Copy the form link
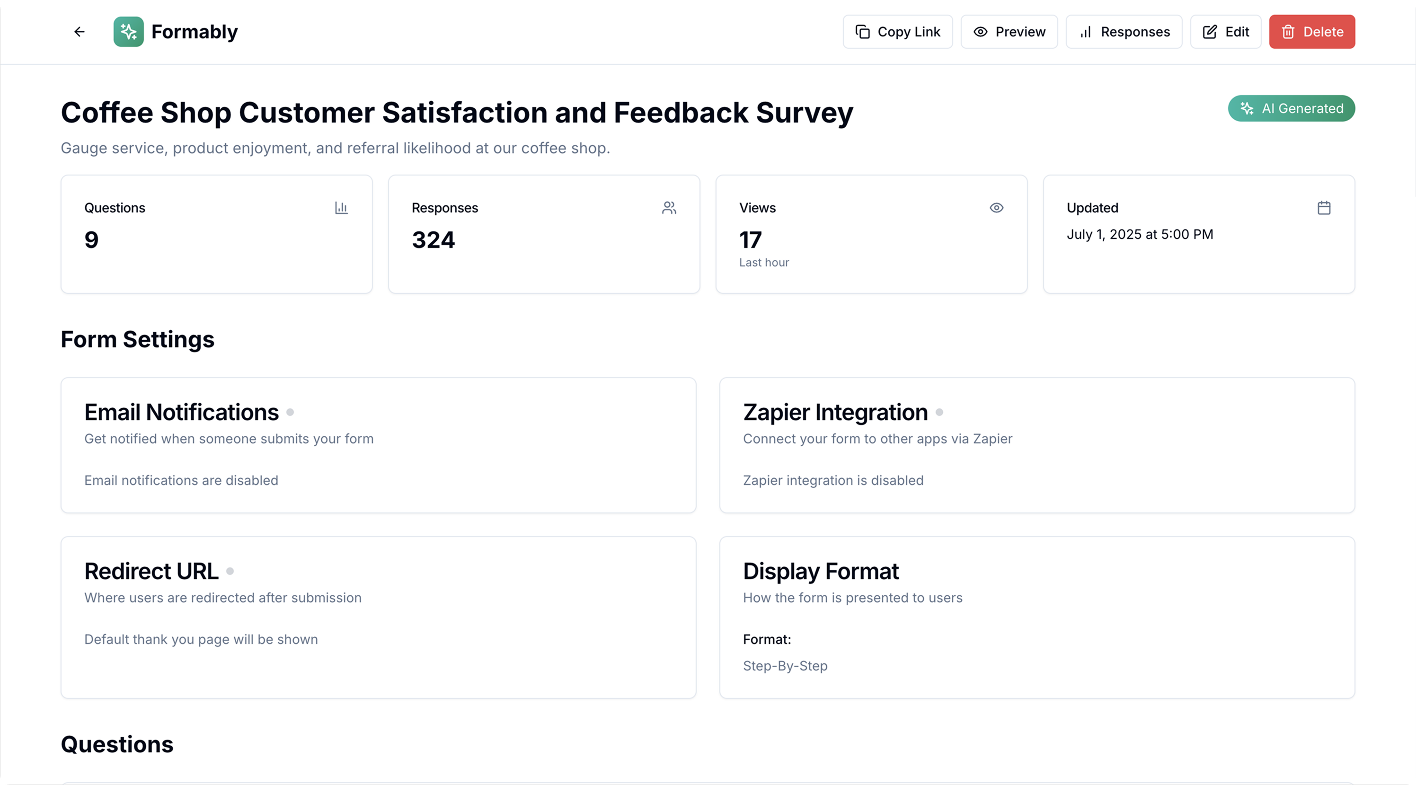 [x=898, y=32]
